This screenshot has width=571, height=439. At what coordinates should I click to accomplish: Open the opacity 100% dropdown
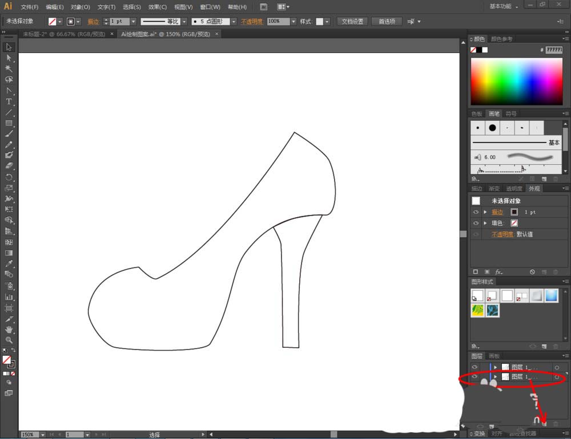click(293, 22)
